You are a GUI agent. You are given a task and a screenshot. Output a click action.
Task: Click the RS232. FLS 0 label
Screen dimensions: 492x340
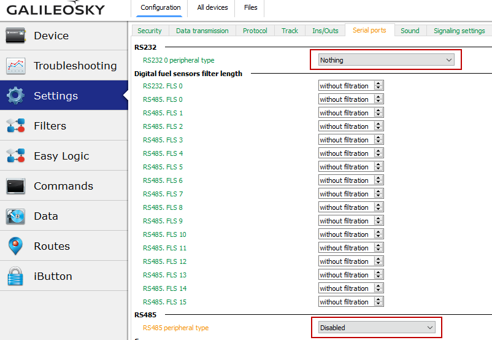pyautogui.click(x=163, y=86)
